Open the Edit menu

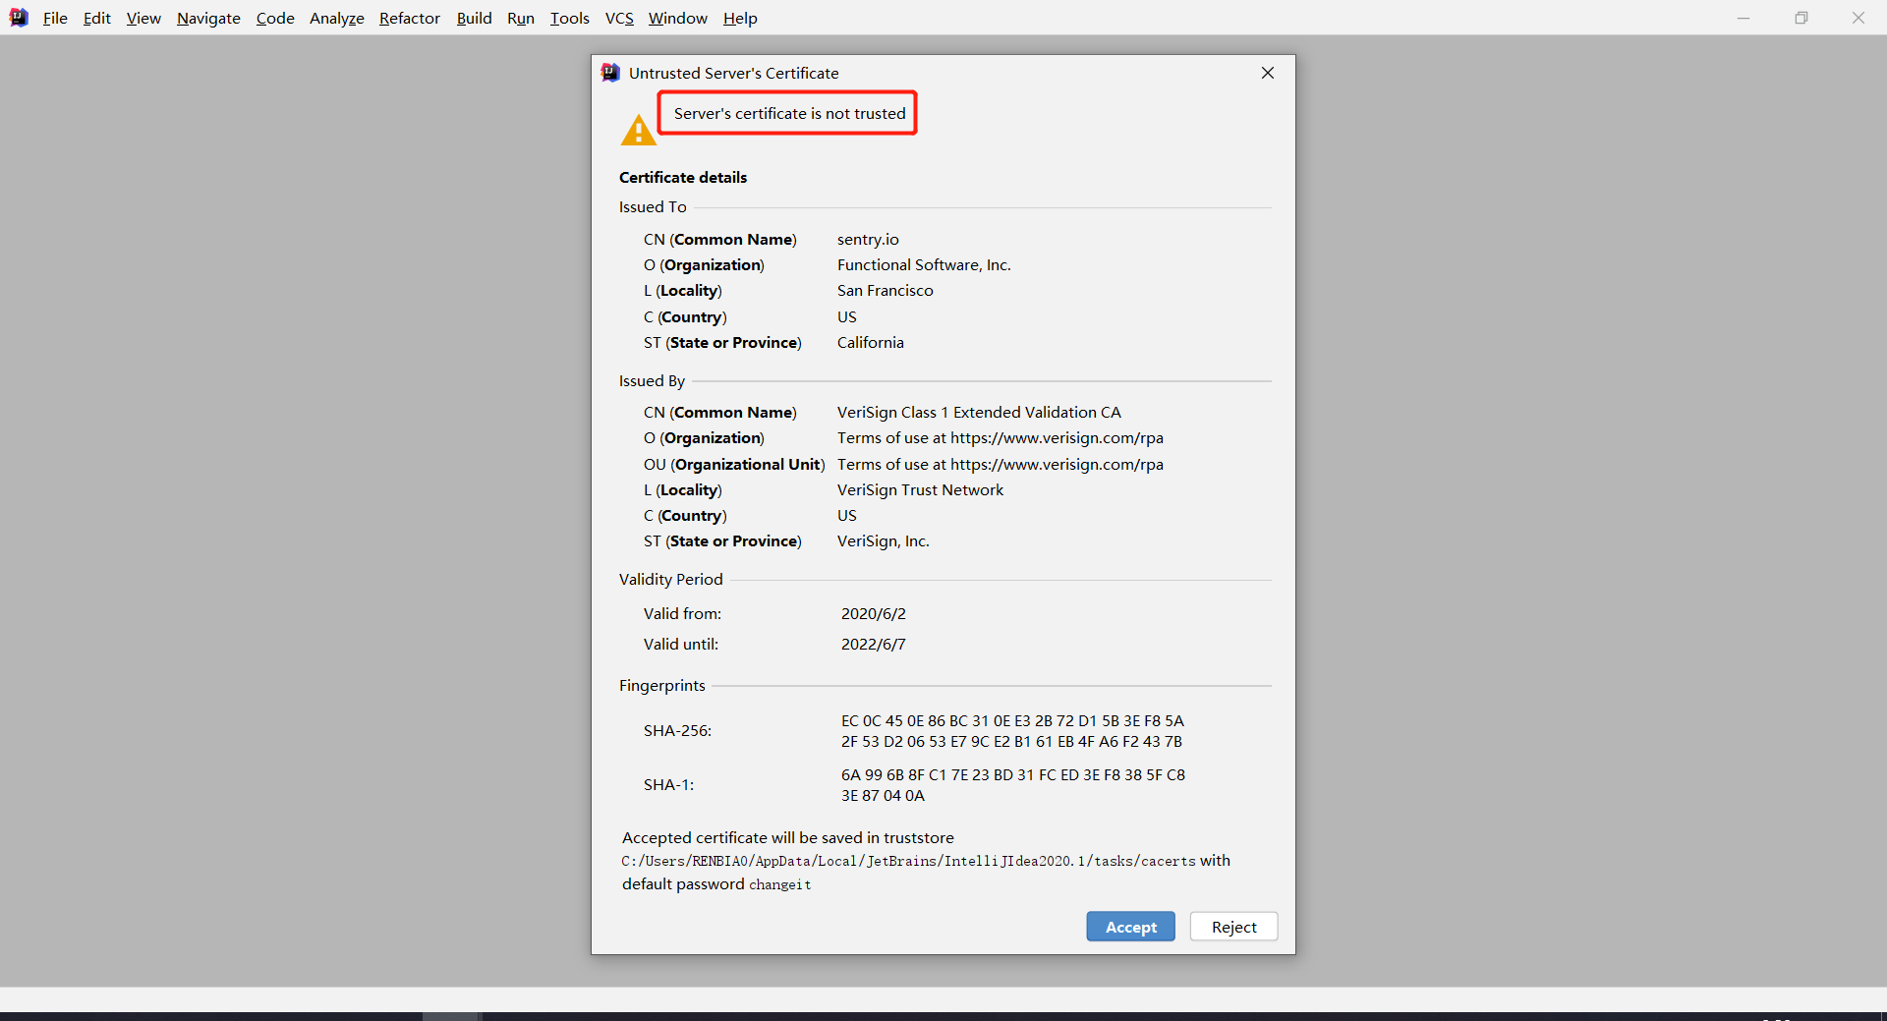coord(96,18)
